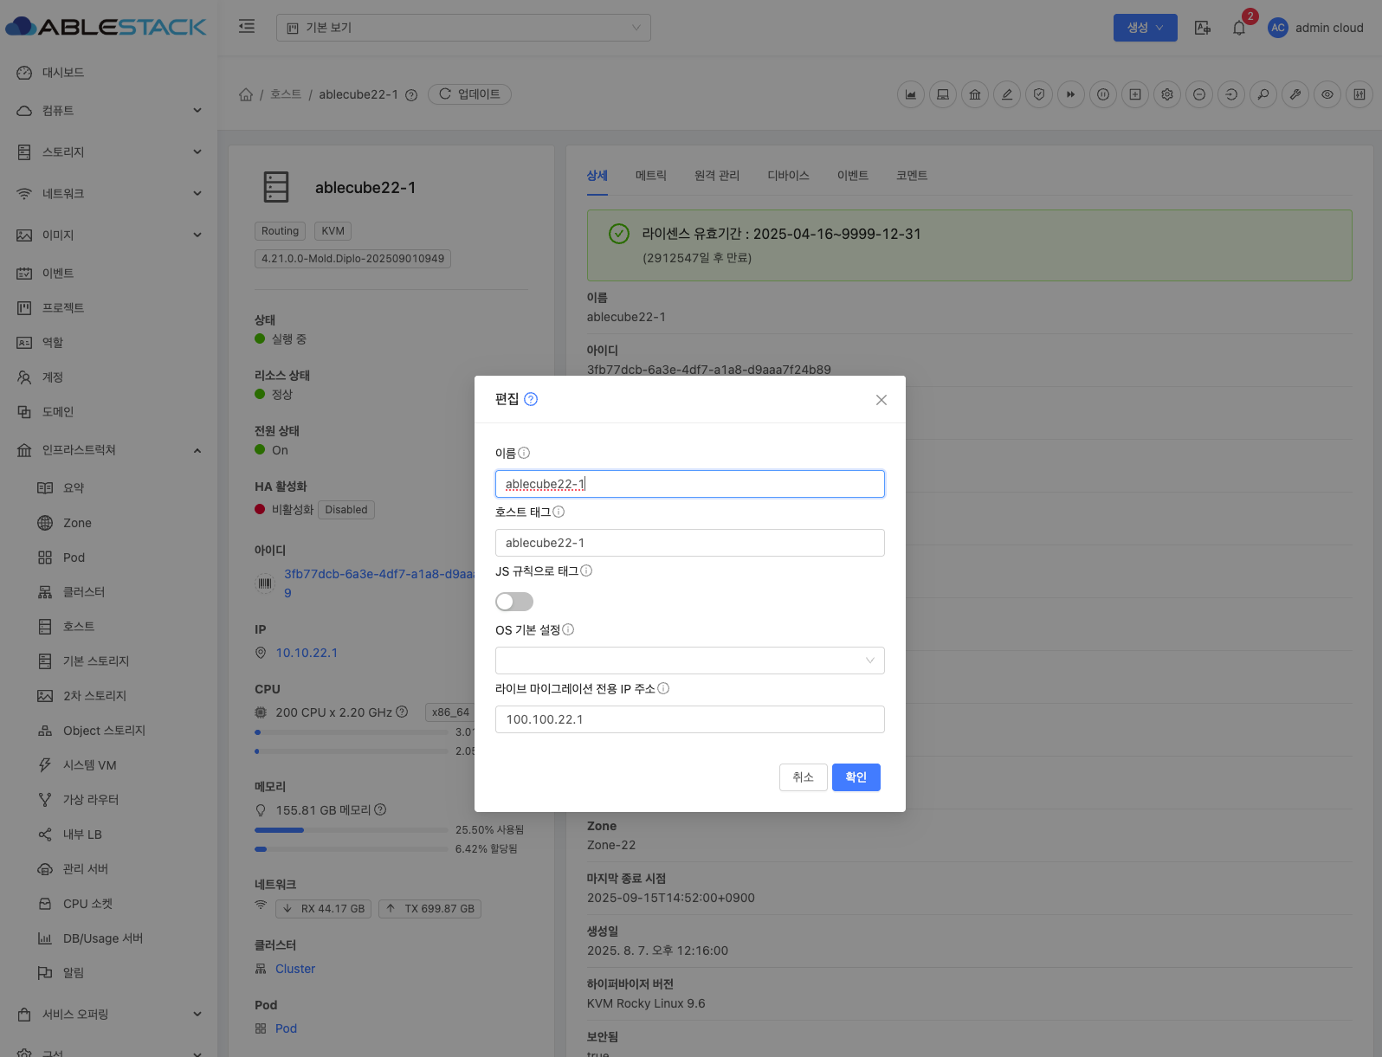Open the OS 기본 설정 dropdown
This screenshot has width=1382, height=1057.
pyautogui.click(x=689, y=661)
